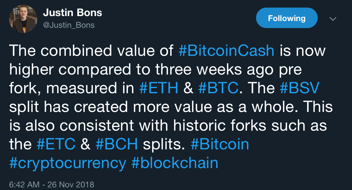This screenshot has height=190, width=352.
Task: Click the tweet timestamp 6:42 AM
Action: point(24,185)
